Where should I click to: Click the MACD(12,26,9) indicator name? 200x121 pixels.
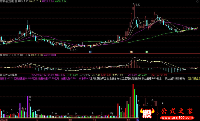(x=11, y=55)
